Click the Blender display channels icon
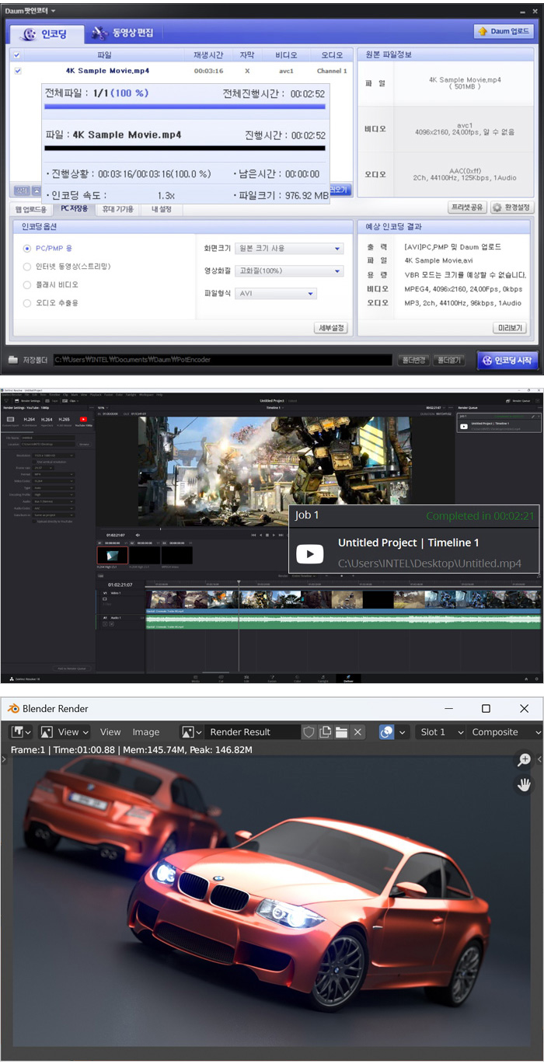The image size is (544, 1064). [386, 732]
